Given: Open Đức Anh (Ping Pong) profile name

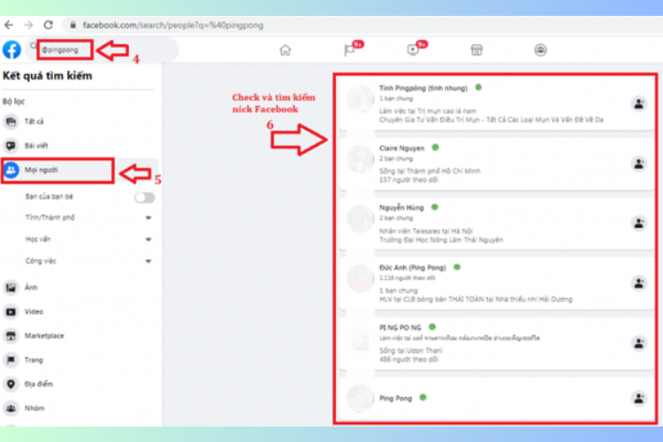Looking at the screenshot, I should coord(412,268).
